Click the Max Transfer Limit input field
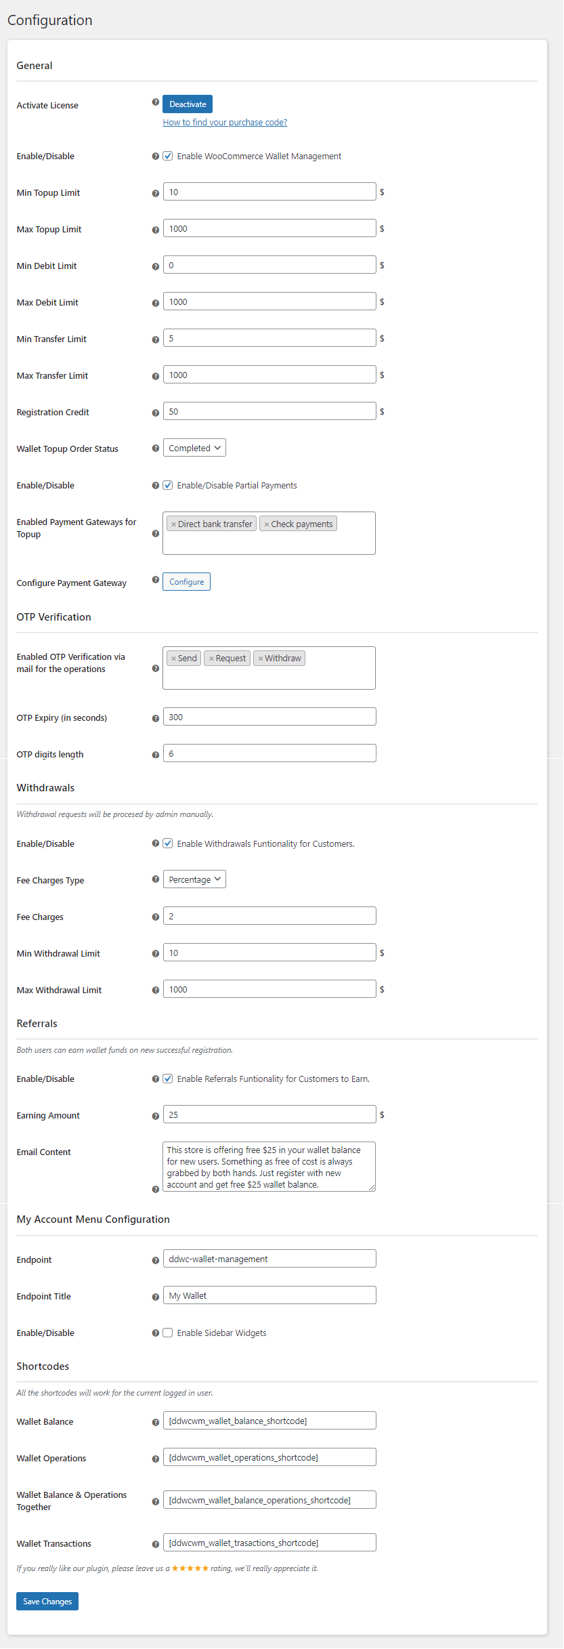The height and width of the screenshot is (1649, 564). tap(269, 375)
